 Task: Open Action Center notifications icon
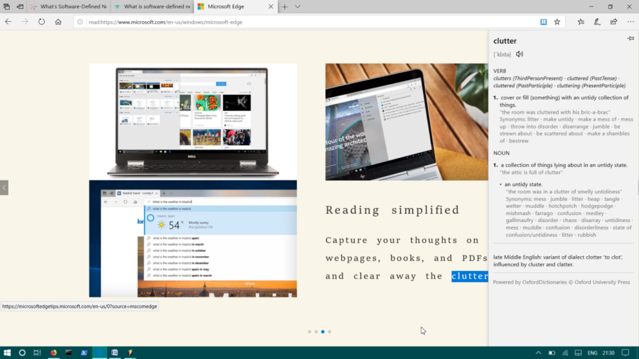(625, 353)
